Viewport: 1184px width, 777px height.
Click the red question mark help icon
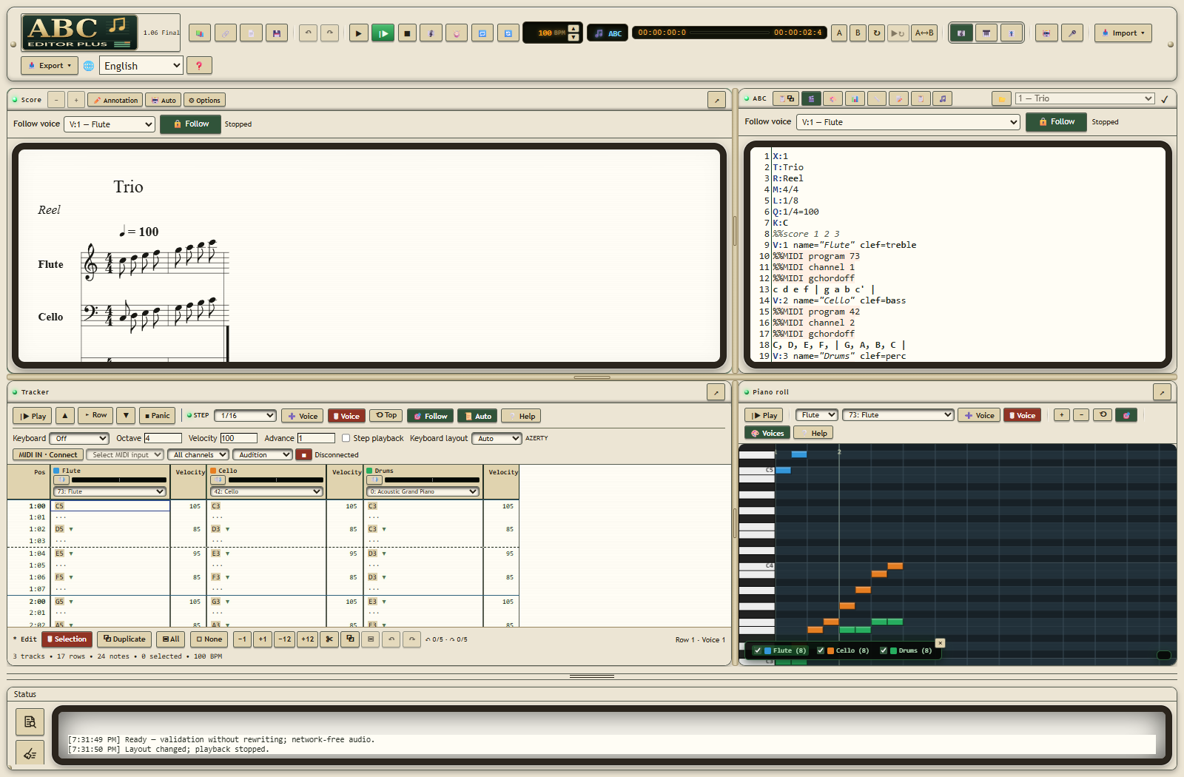click(x=199, y=65)
